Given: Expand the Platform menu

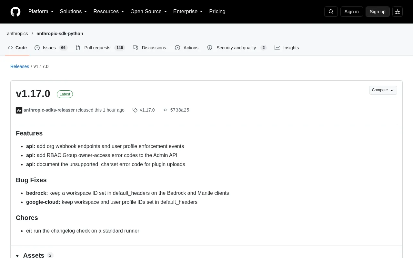Looking at the screenshot, I should (41, 12).
